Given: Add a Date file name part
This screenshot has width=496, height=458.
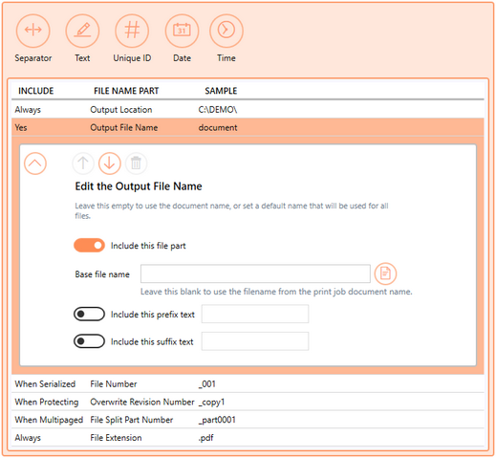Looking at the screenshot, I should pos(182,31).
